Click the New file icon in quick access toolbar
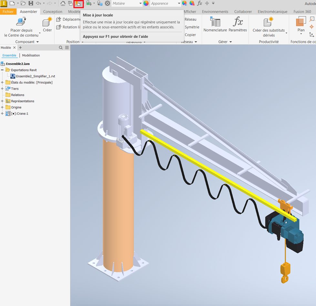 (12, 3)
